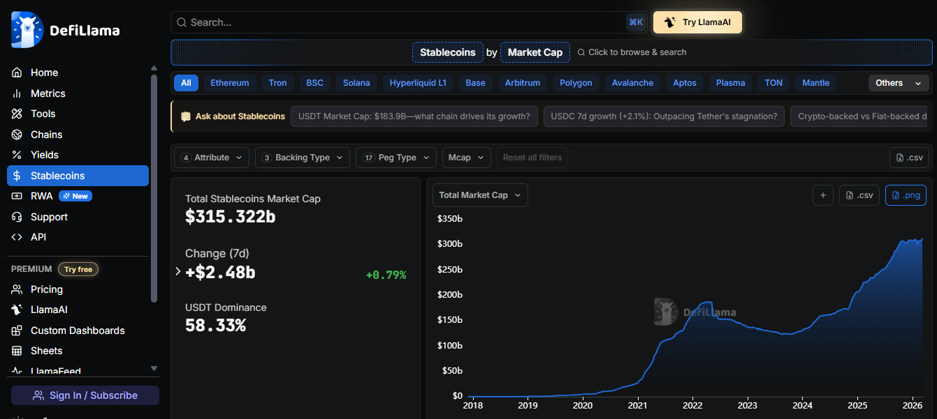Click the Pricing people icon
The width and height of the screenshot is (937, 419).
(x=17, y=289)
